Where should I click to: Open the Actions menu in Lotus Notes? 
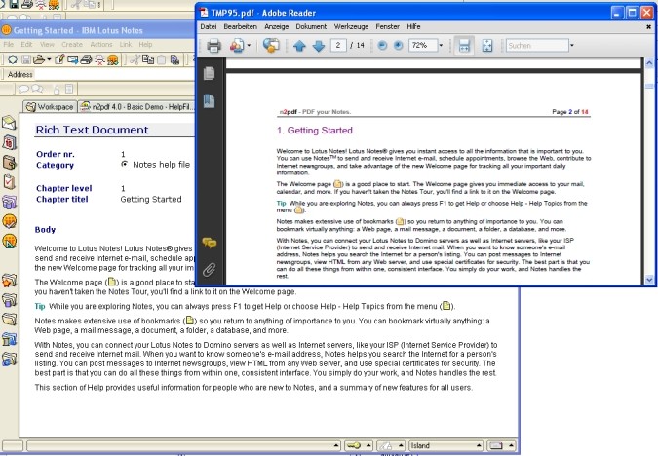pyautogui.click(x=101, y=44)
